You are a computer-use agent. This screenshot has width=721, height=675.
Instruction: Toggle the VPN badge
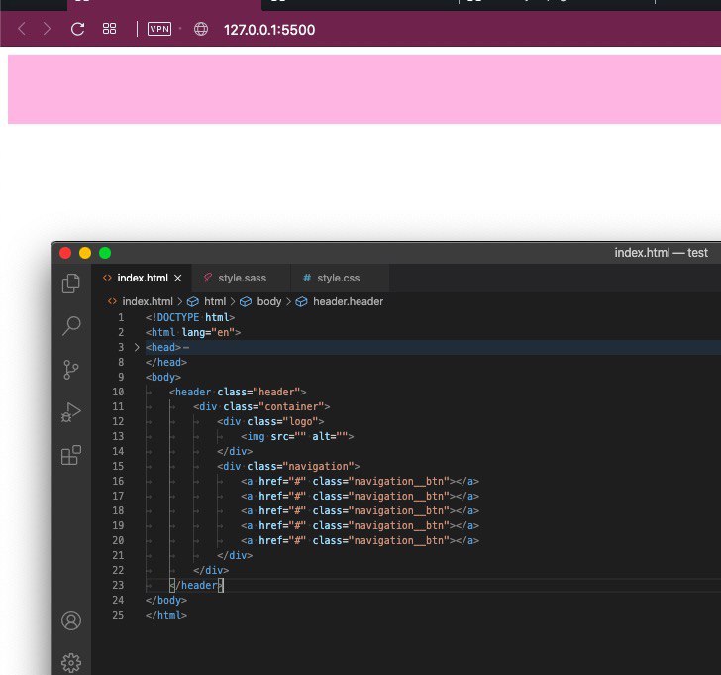[x=159, y=29]
